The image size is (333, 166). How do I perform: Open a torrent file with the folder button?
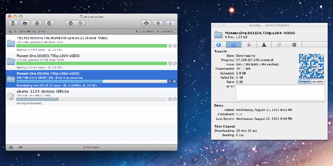coord(25,23)
